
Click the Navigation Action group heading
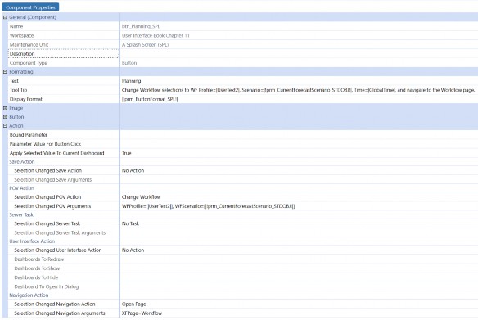click(29, 295)
